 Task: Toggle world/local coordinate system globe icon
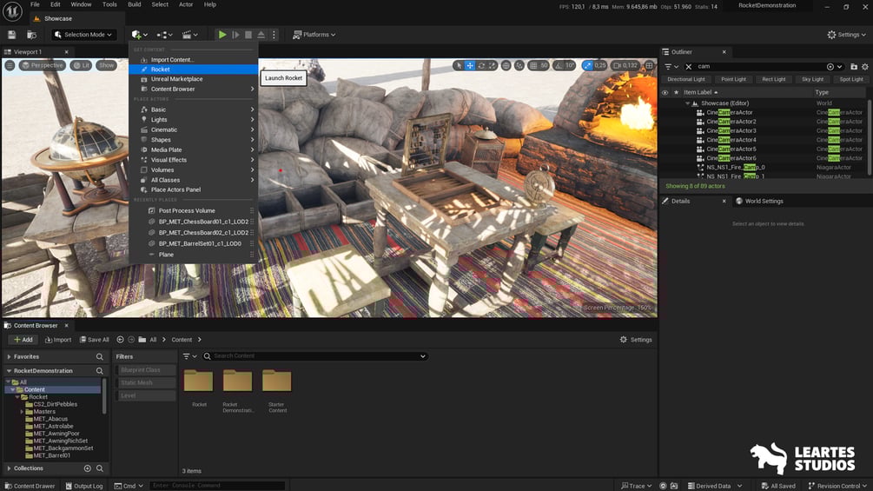tap(506, 66)
